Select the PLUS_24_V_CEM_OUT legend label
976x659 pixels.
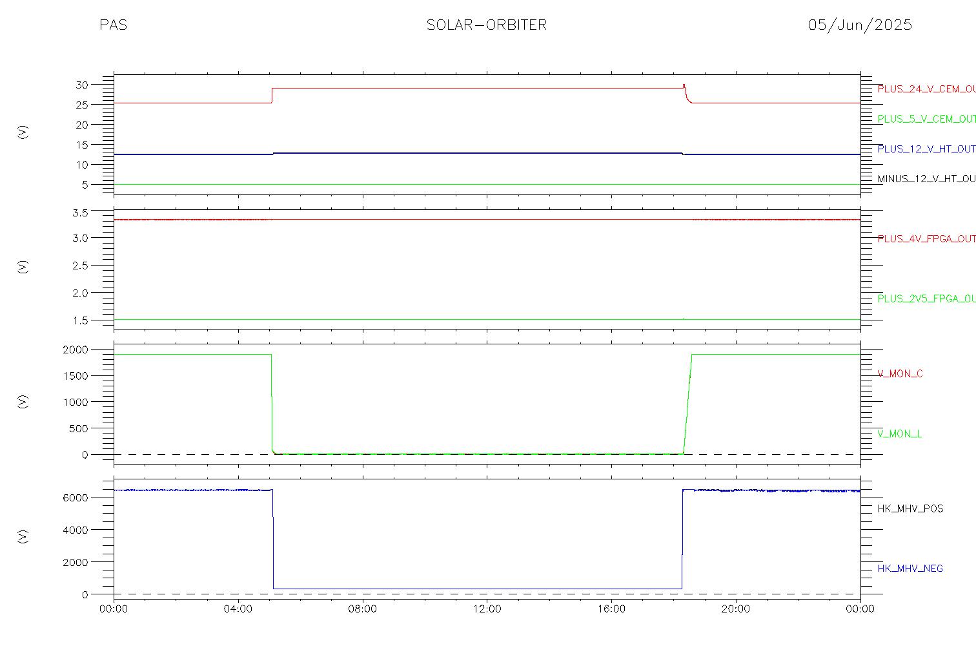(x=926, y=89)
